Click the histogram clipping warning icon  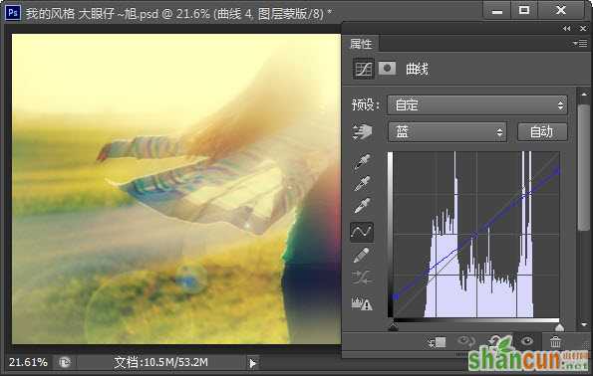[x=362, y=303]
